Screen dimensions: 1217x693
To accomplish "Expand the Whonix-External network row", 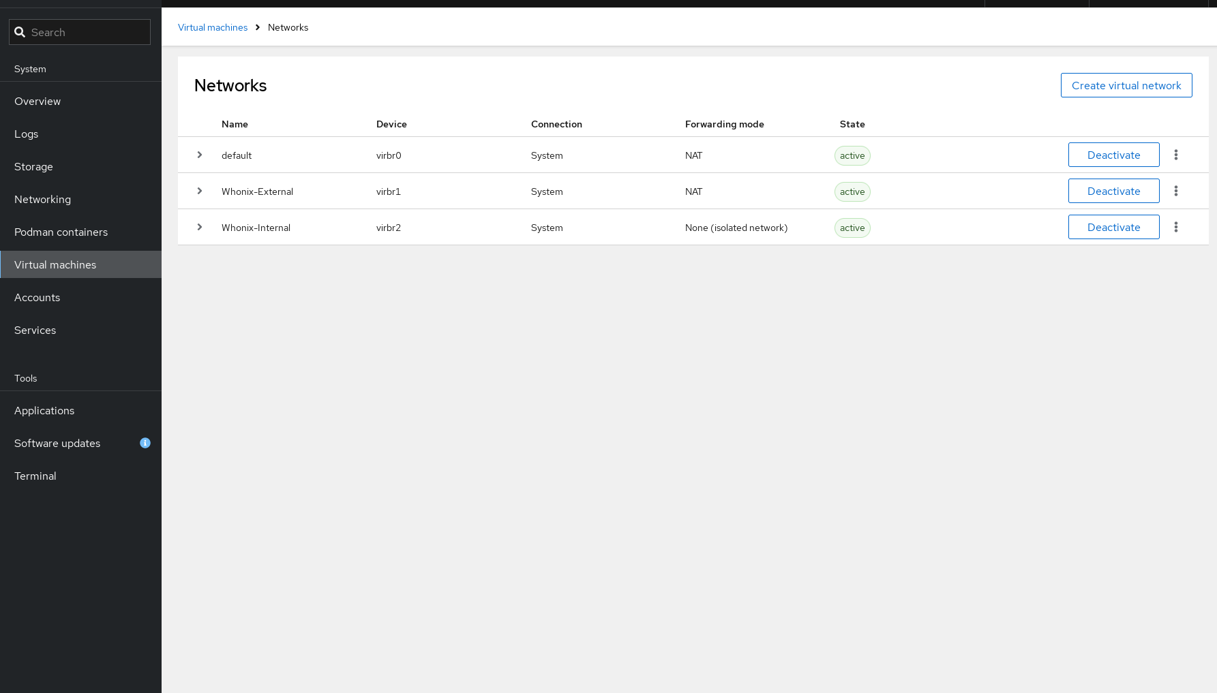I will pyautogui.click(x=200, y=191).
